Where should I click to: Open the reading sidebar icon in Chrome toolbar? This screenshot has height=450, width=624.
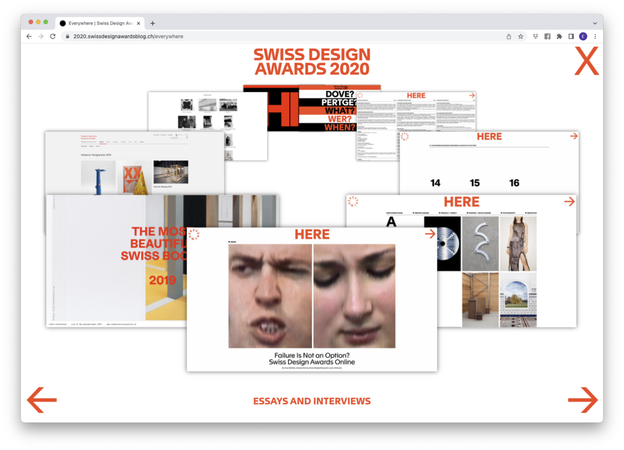pyautogui.click(x=572, y=36)
